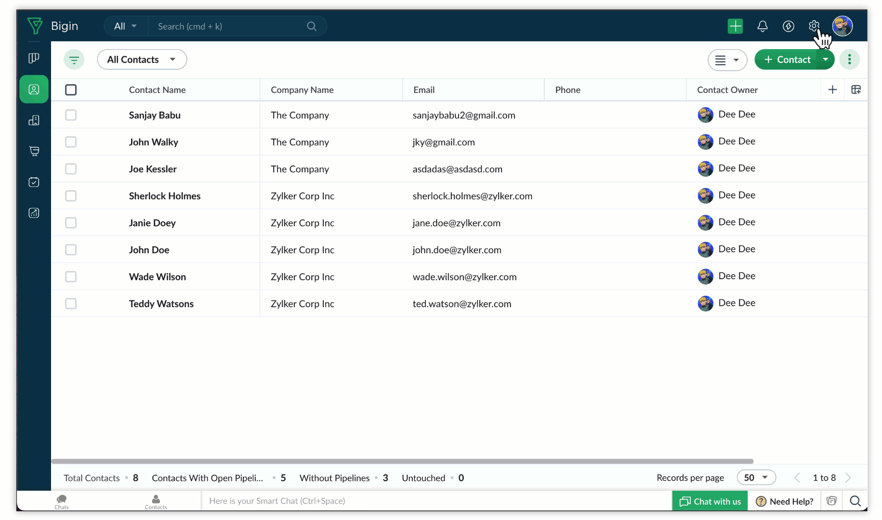882x520 pixels.
Task: Check the Wade Wilson row checkbox
Action: pos(71,277)
